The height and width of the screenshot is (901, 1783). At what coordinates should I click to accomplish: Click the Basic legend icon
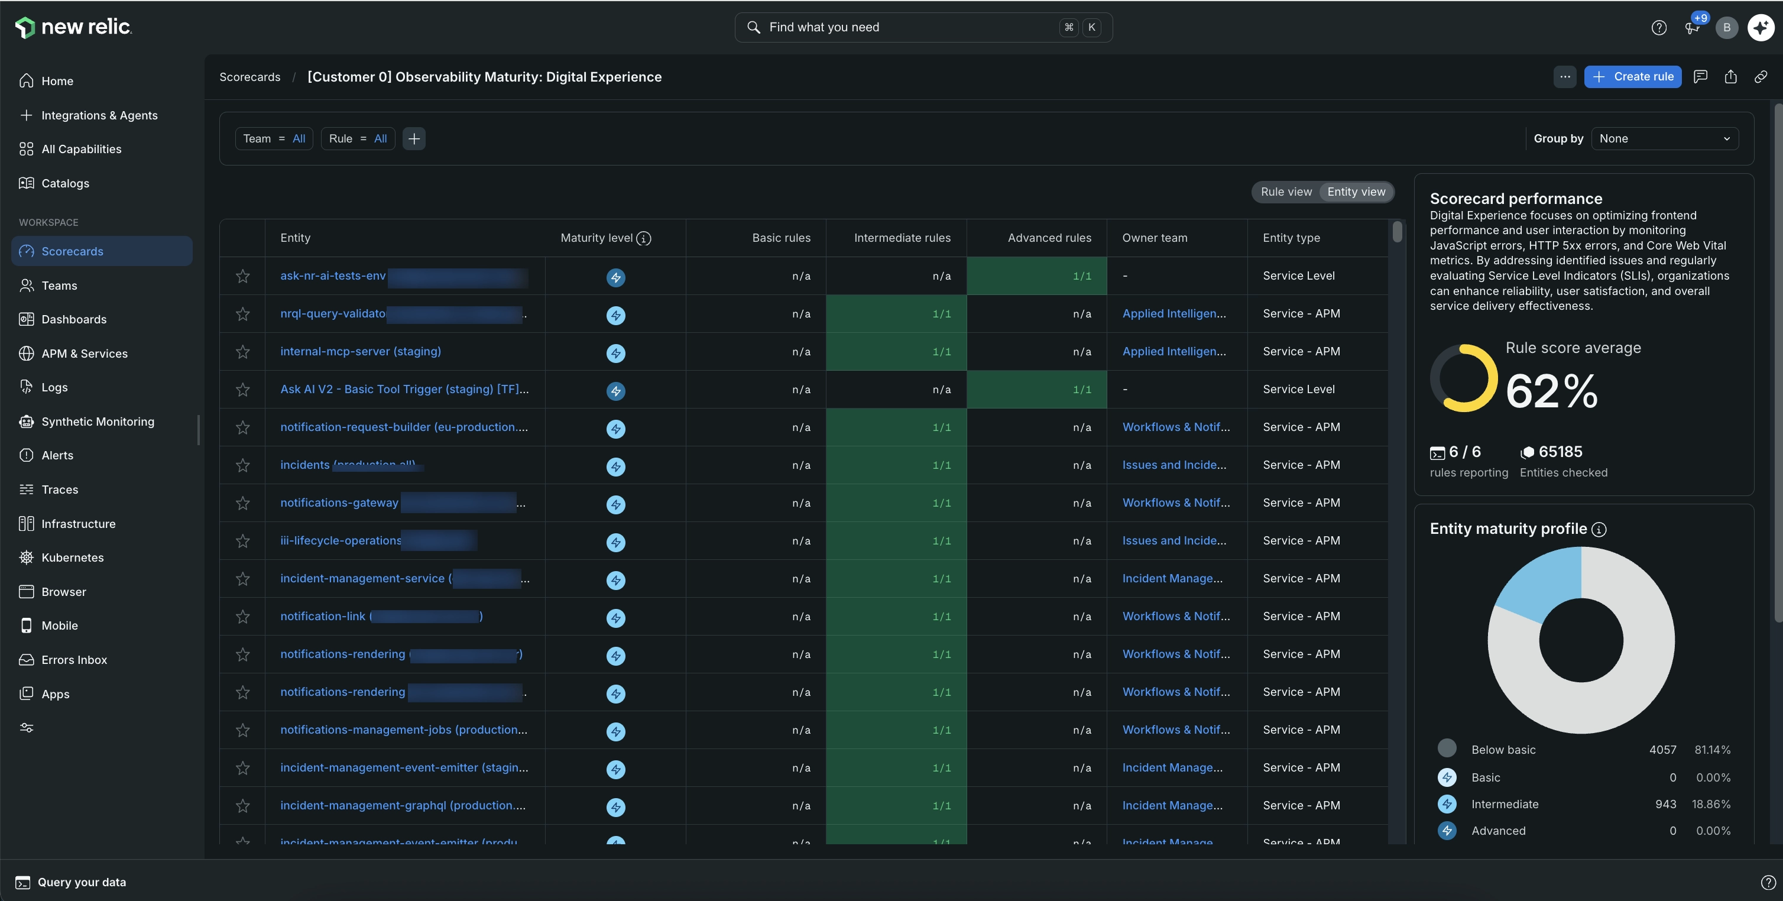click(1447, 777)
